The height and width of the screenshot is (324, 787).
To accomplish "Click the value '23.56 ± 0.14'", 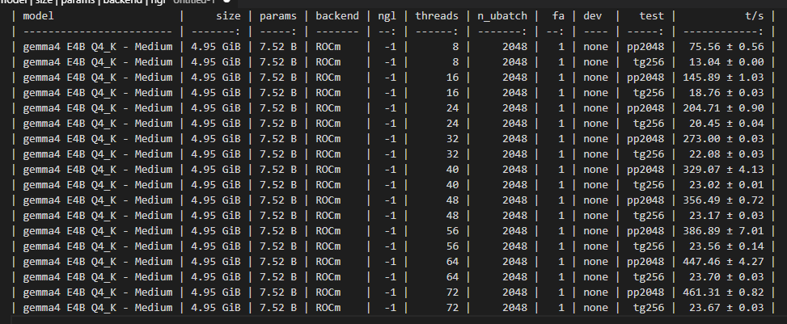I will click(x=726, y=246).
